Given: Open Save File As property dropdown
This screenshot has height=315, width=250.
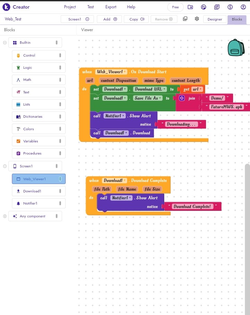Looking at the screenshot, I should click(x=148, y=98).
